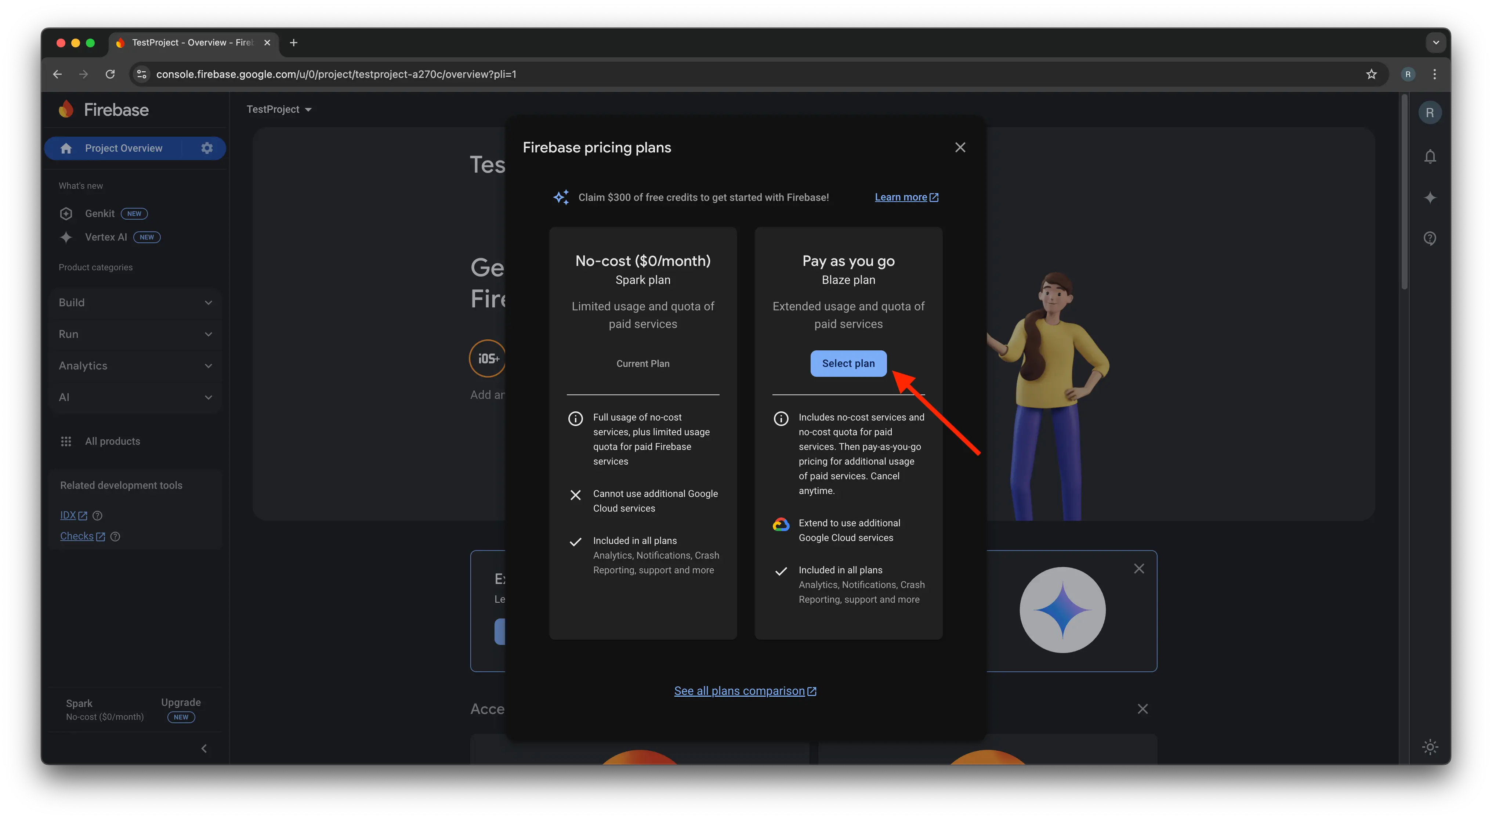
Task: Open the IDX link
Action: pyautogui.click(x=73, y=516)
